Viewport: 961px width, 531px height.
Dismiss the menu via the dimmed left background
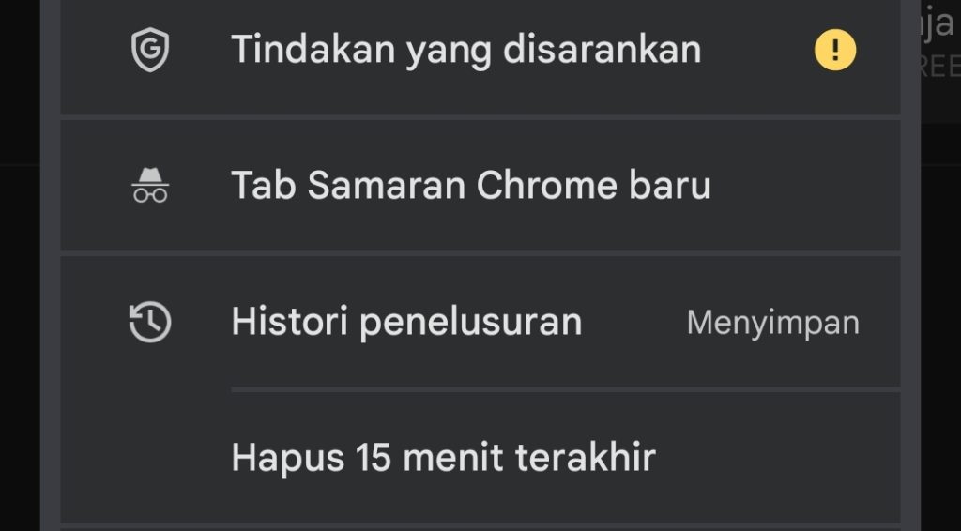[21, 281]
